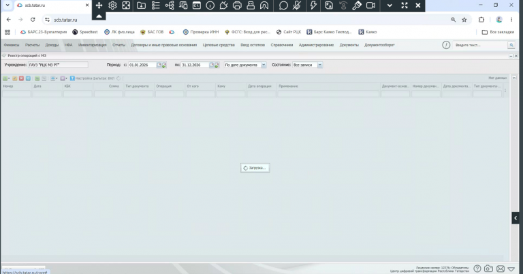Screen dimensions: 523x274
Task: Open the remote terminal console icon
Action: 197,5
